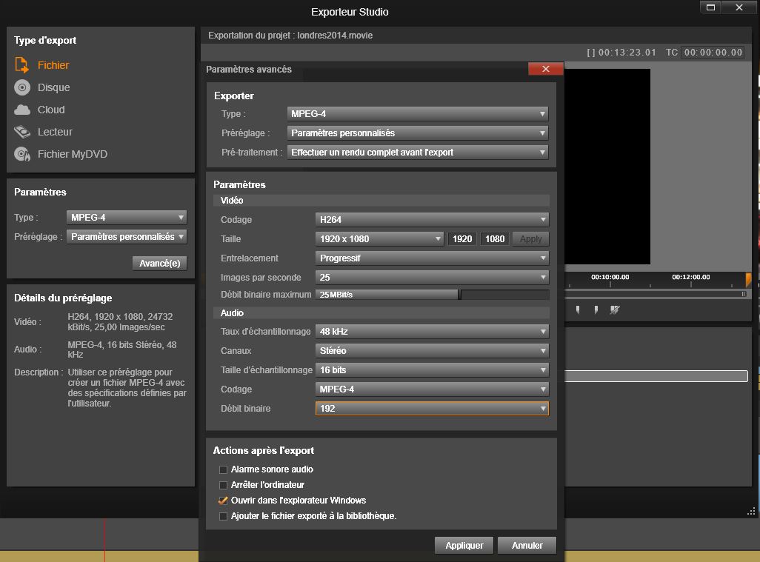Image resolution: width=760 pixels, height=562 pixels.
Task: Pick the Lecteur device export icon
Action: [22, 132]
